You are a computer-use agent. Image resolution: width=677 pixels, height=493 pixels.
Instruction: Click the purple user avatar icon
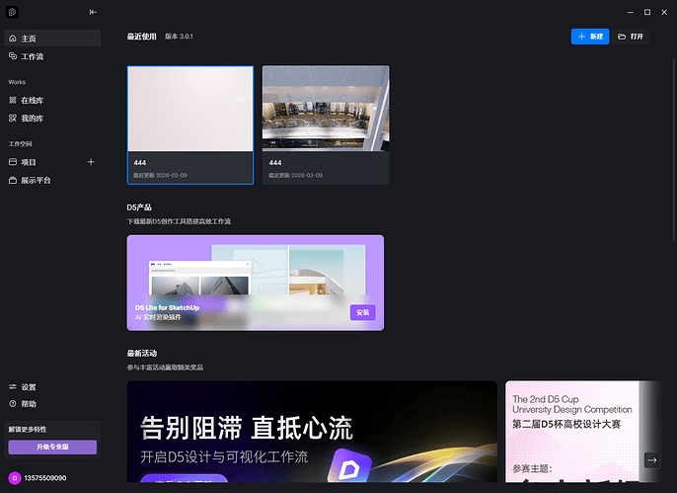pyautogui.click(x=14, y=478)
